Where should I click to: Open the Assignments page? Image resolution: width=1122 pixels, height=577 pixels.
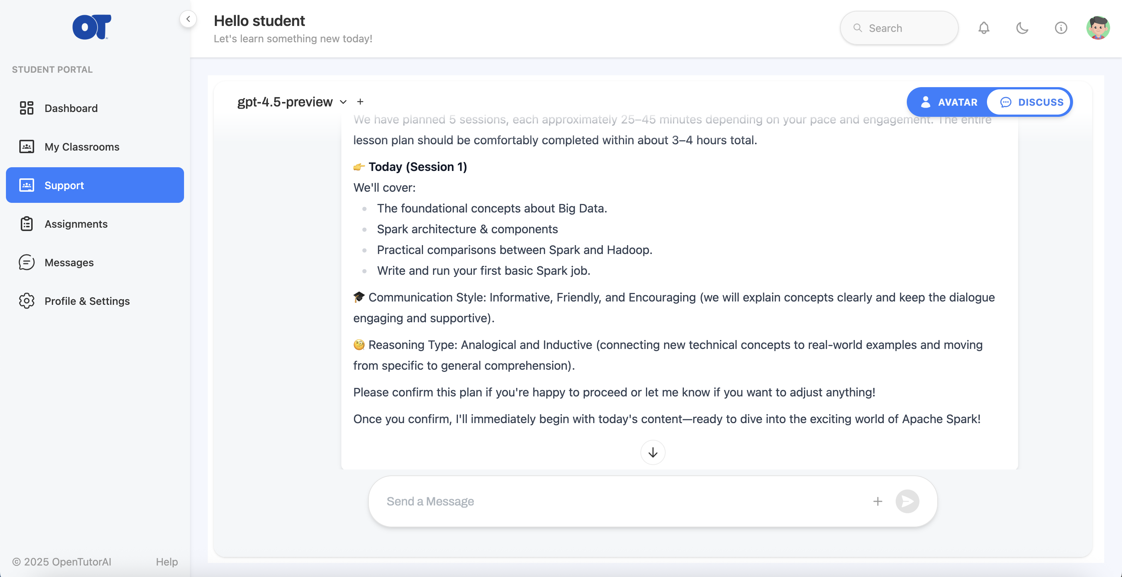coord(76,224)
